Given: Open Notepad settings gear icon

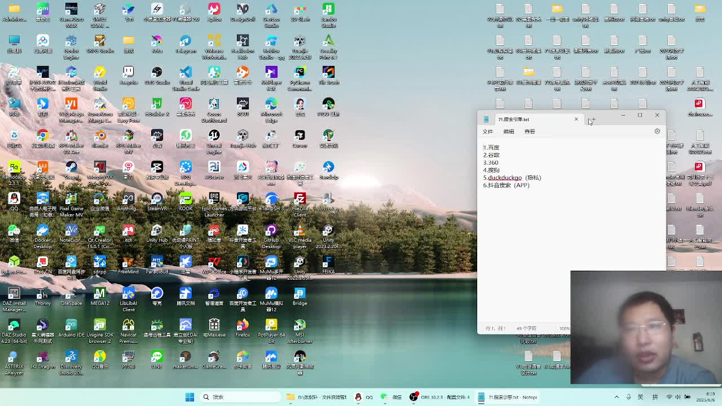Looking at the screenshot, I should click(657, 131).
